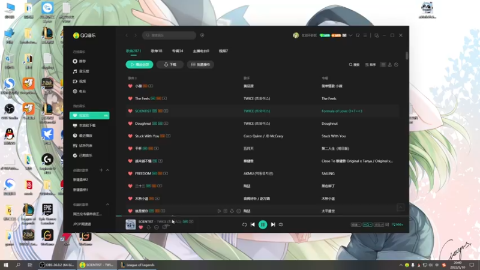Click the back-to-top arrow button

coord(400,208)
